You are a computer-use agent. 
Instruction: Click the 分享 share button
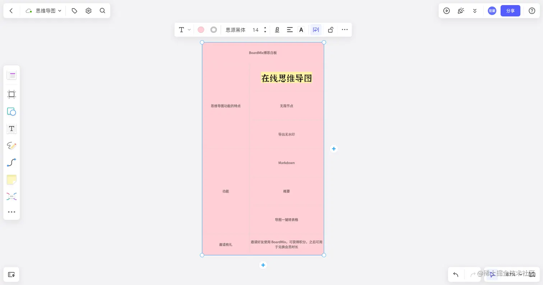pos(510,11)
